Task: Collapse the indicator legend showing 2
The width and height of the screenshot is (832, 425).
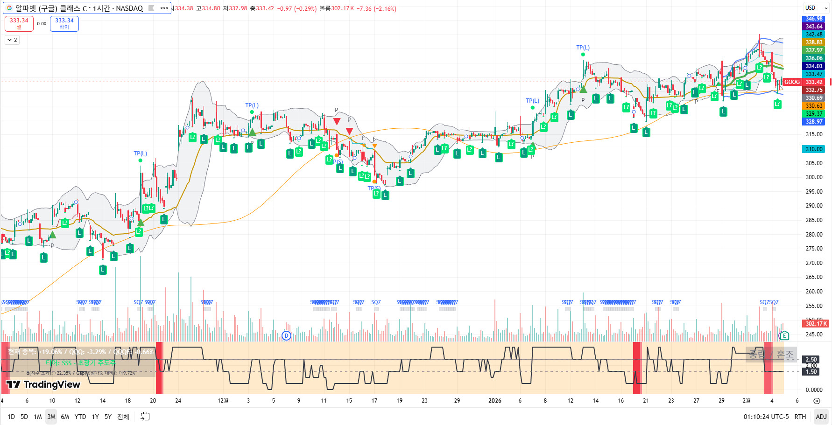Action: click(x=12, y=40)
